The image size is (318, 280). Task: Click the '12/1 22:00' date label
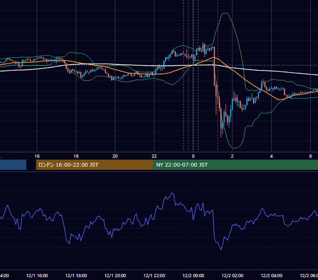coord(154,276)
